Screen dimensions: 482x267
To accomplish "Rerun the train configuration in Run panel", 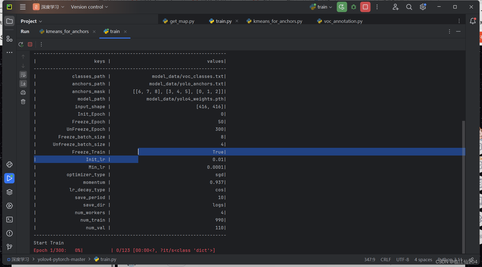I will 21,44.
